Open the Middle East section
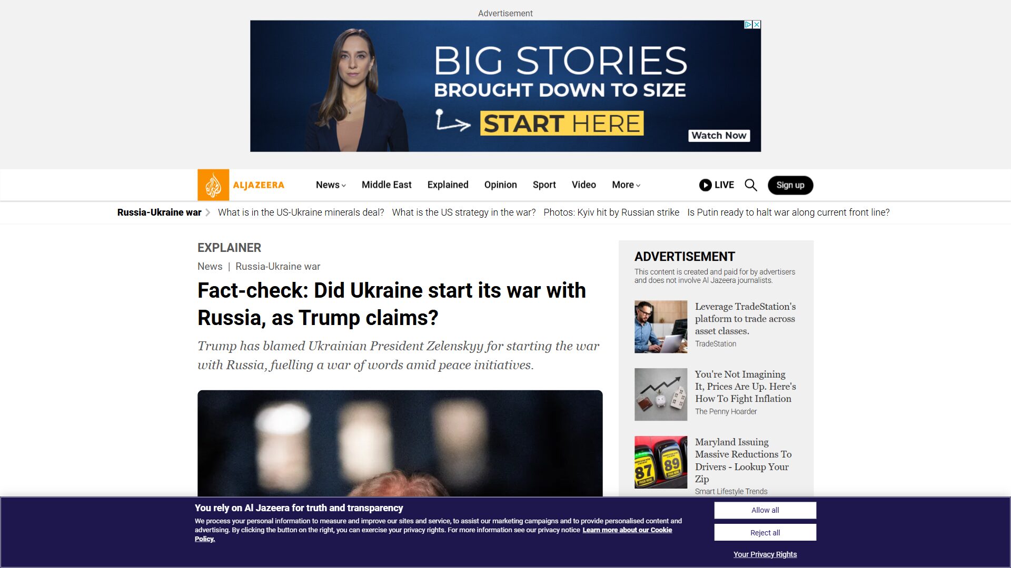This screenshot has width=1011, height=568. [386, 185]
